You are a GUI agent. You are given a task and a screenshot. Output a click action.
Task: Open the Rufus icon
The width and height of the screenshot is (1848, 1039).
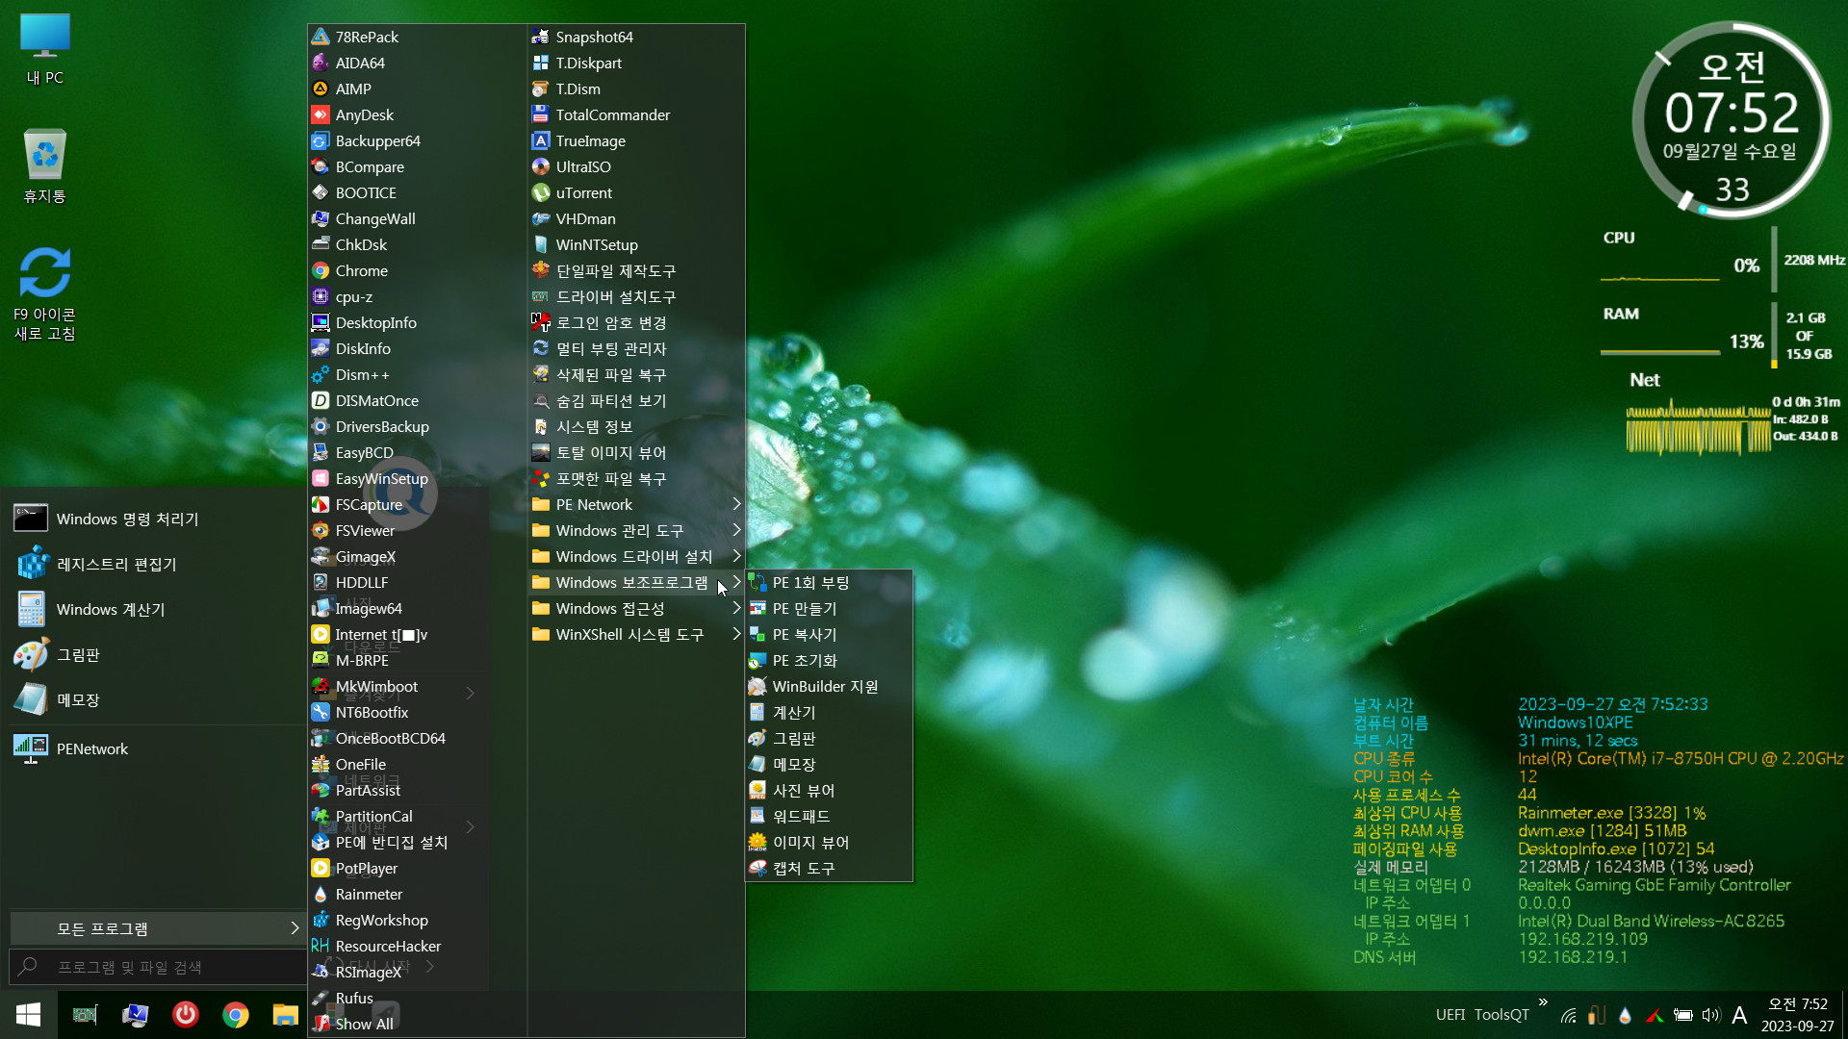[321, 998]
